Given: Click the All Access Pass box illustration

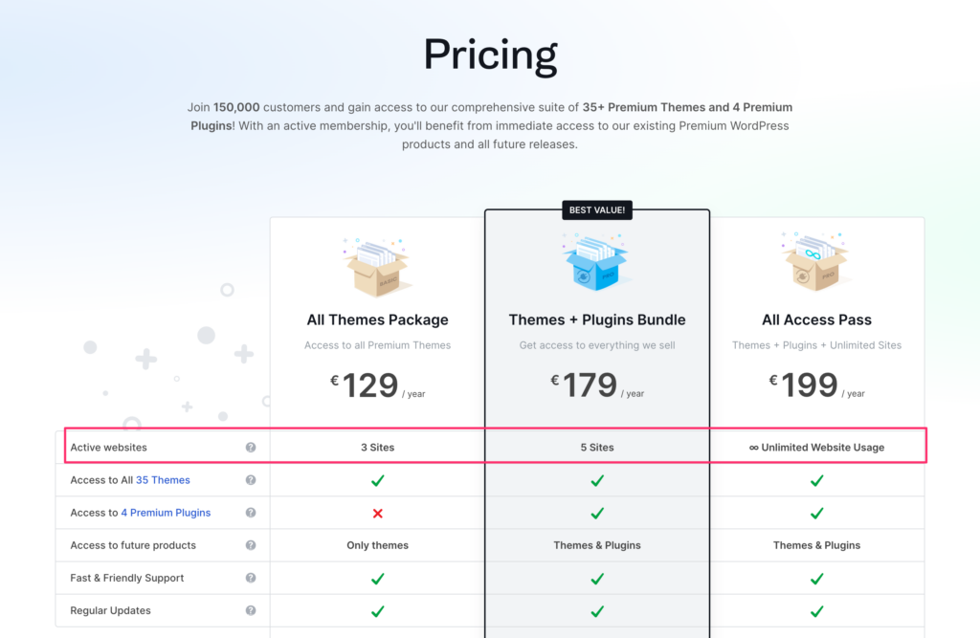Looking at the screenshot, I should [816, 262].
